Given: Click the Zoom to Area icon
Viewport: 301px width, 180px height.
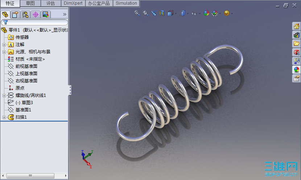Looking at the screenshot, I should (x=145, y=13).
